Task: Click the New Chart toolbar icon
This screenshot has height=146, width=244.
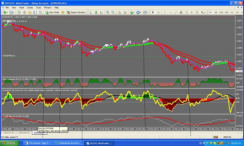Action: point(4,12)
